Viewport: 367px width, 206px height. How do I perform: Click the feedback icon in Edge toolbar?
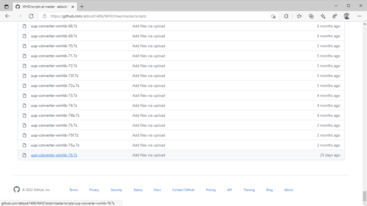tap(335, 16)
